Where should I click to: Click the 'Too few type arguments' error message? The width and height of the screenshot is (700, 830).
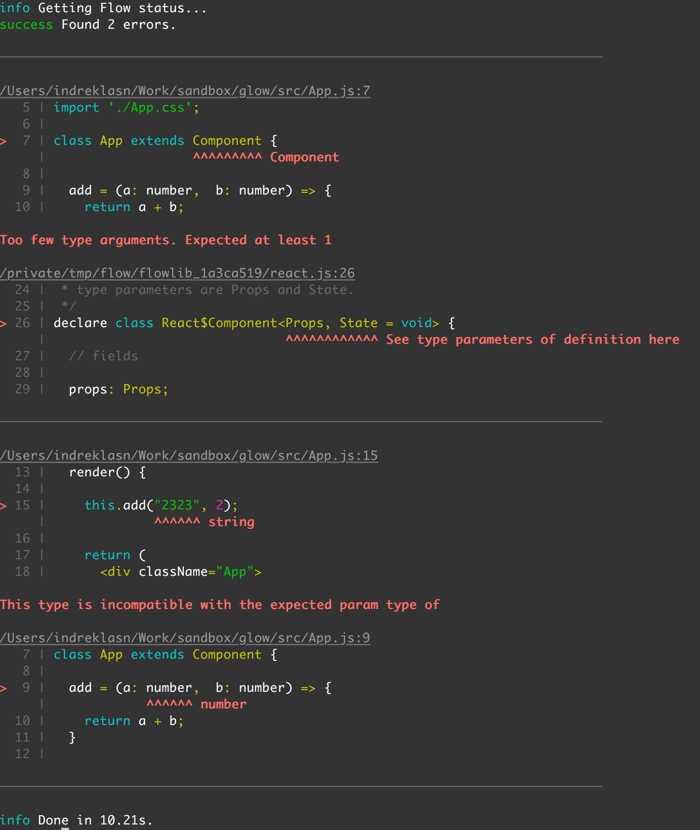(166, 240)
